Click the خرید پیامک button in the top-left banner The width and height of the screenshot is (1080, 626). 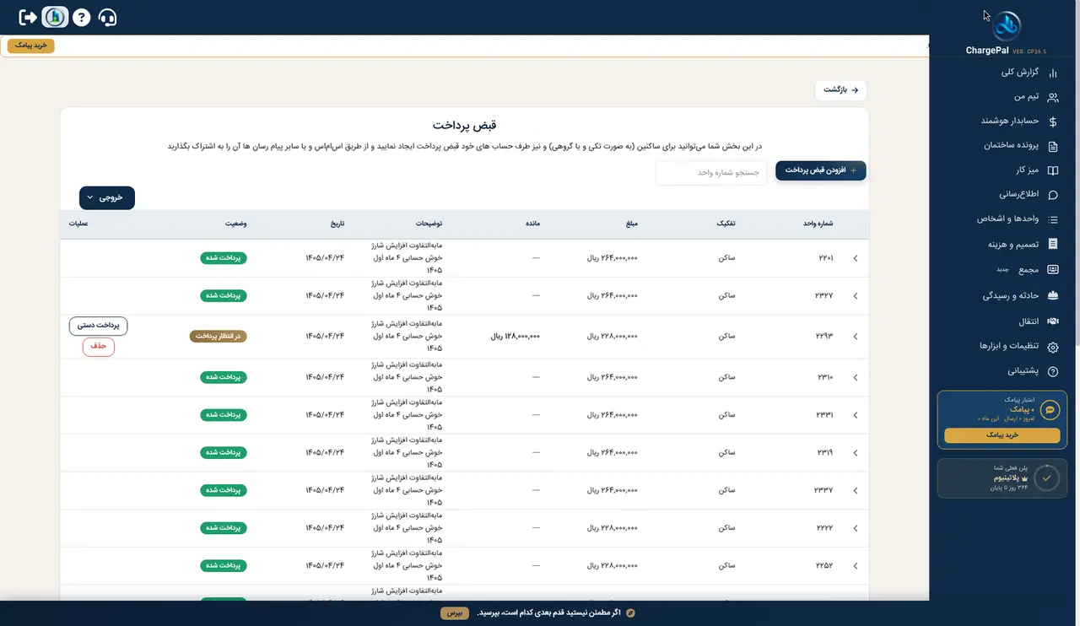click(31, 46)
